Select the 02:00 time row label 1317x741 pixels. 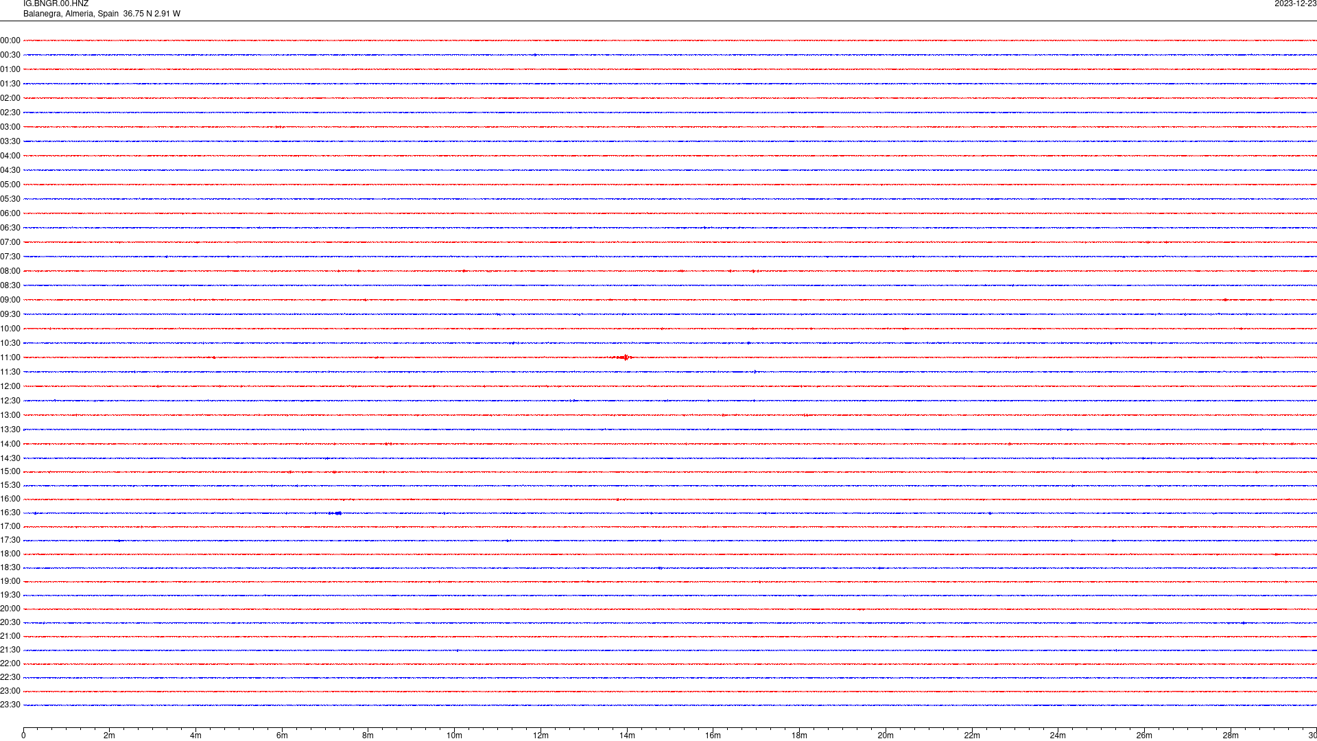[x=10, y=98]
